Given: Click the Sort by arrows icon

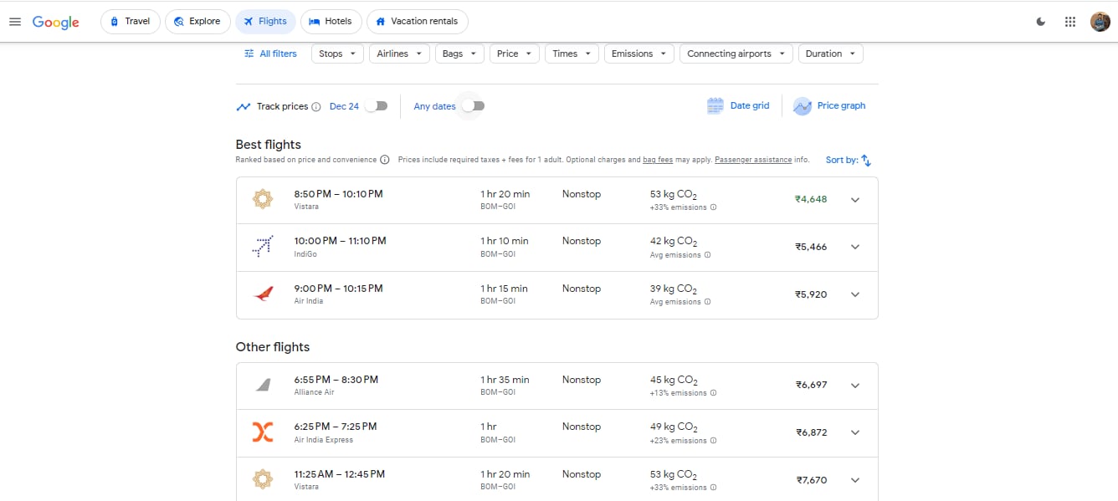Looking at the screenshot, I should [866, 161].
